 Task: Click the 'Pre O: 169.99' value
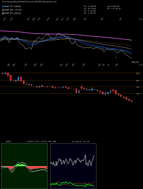click(90, 6)
